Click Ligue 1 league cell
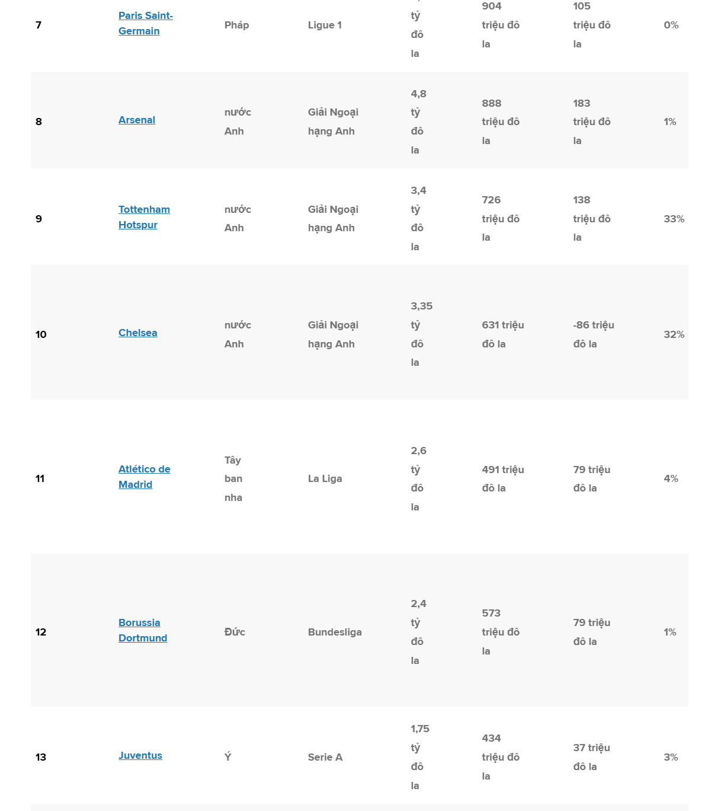The width and height of the screenshot is (711, 811). tap(325, 25)
